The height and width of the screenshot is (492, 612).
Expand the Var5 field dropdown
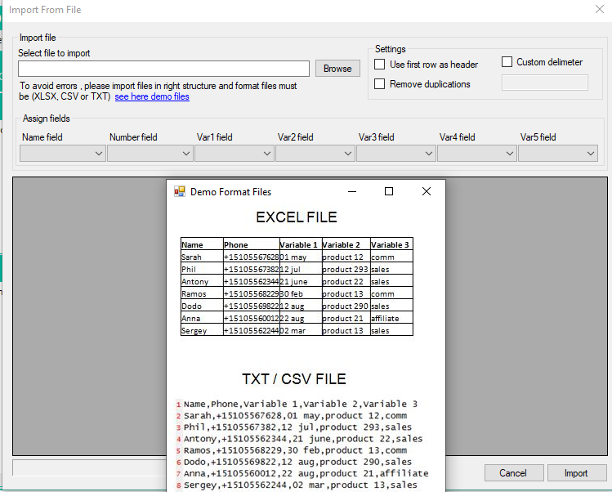[x=557, y=153]
